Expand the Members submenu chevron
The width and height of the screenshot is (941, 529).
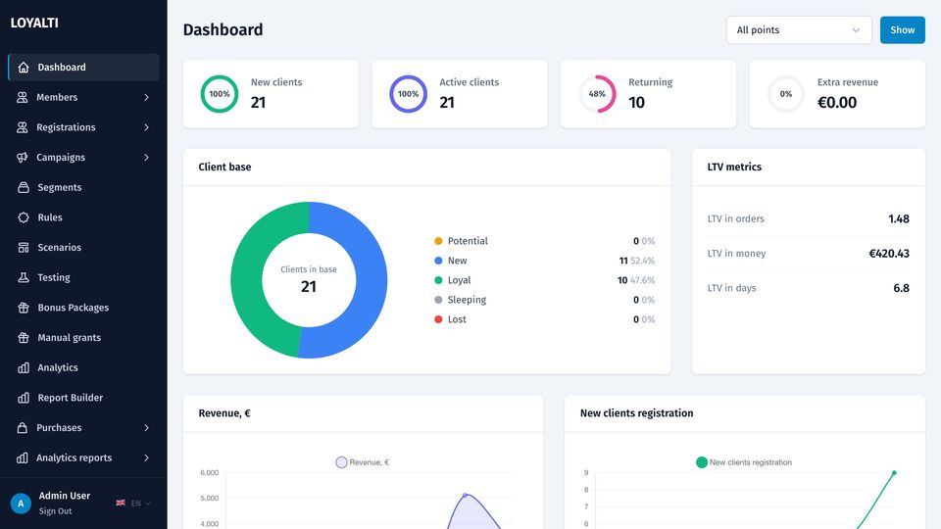[x=146, y=97]
